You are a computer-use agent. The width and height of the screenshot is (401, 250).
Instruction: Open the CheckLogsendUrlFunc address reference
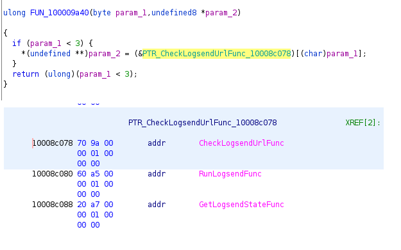241,143
